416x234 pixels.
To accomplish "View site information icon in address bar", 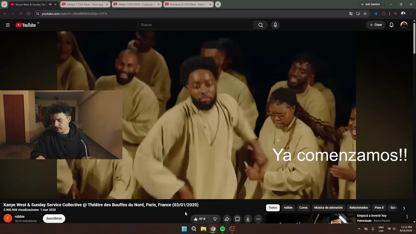I will point(37,14).
